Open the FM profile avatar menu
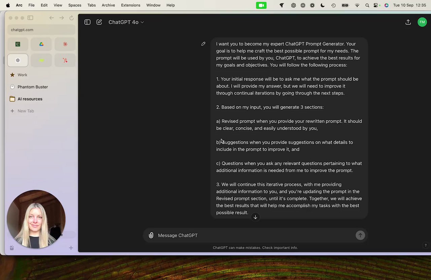The width and height of the screenshot is (431, 280). point(422,22)
